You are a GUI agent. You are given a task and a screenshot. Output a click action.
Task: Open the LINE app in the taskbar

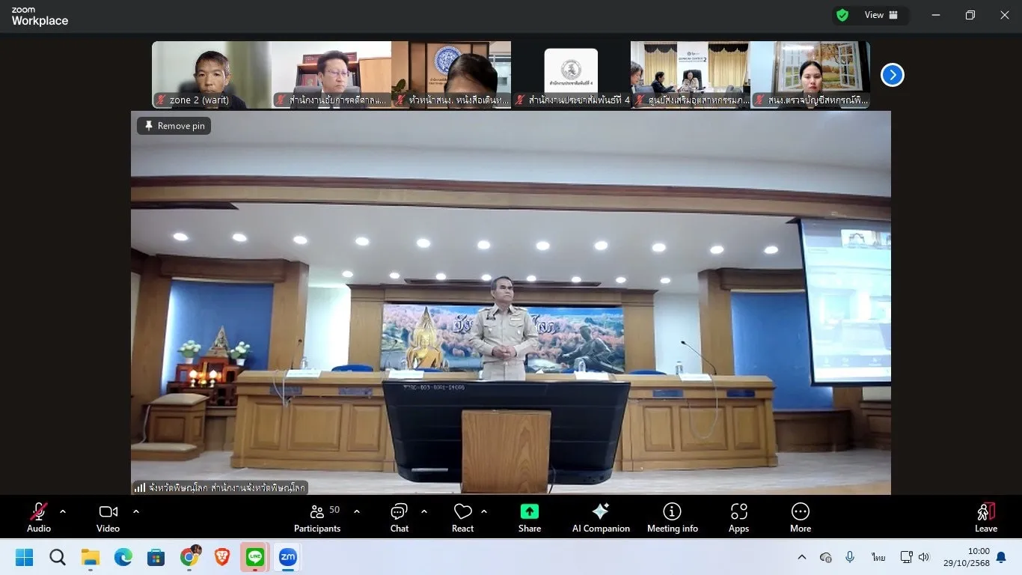click(255, 557)
